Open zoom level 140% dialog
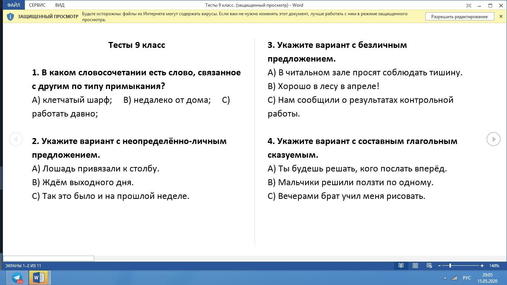This screenshot has height=285, width=507. 494,266
